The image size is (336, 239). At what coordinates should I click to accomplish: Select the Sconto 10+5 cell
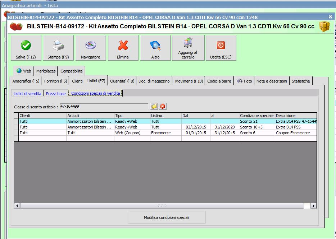click(x=257, y=127)
